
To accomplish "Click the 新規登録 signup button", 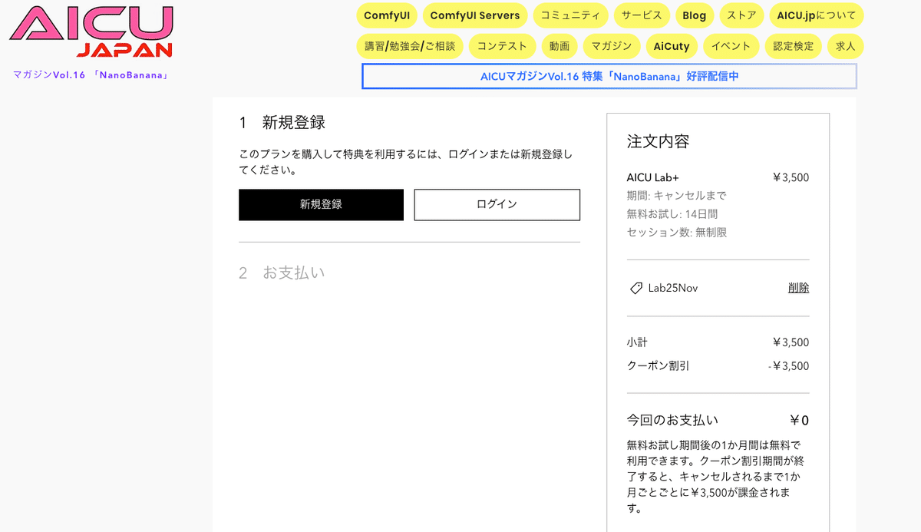I will tap(321, 205).
